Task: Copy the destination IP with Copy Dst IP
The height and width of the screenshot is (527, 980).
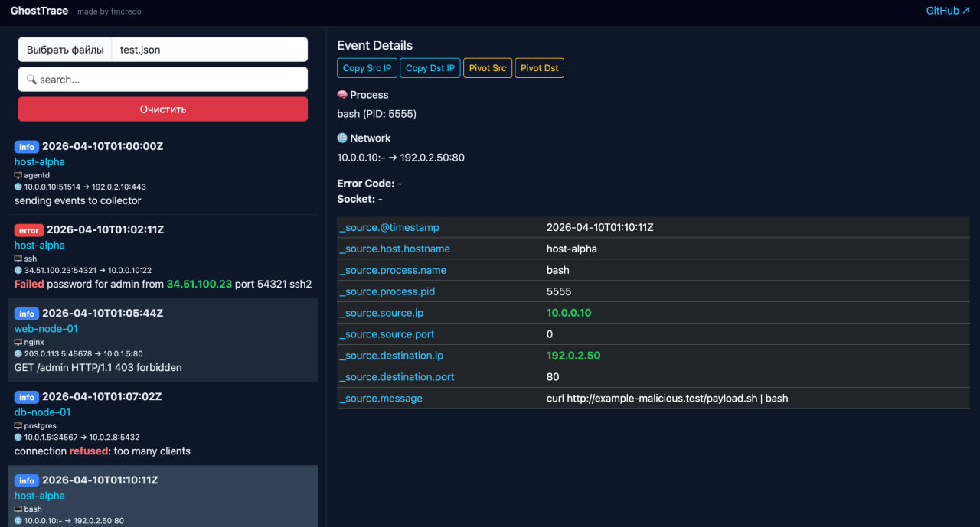Action: [430, 68]
